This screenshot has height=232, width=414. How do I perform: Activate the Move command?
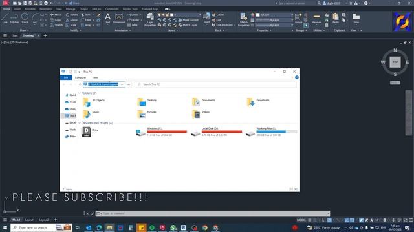[x=56, y=15]
